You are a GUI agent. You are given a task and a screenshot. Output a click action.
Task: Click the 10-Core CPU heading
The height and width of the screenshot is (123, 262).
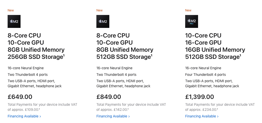click(x=203, y=36)
